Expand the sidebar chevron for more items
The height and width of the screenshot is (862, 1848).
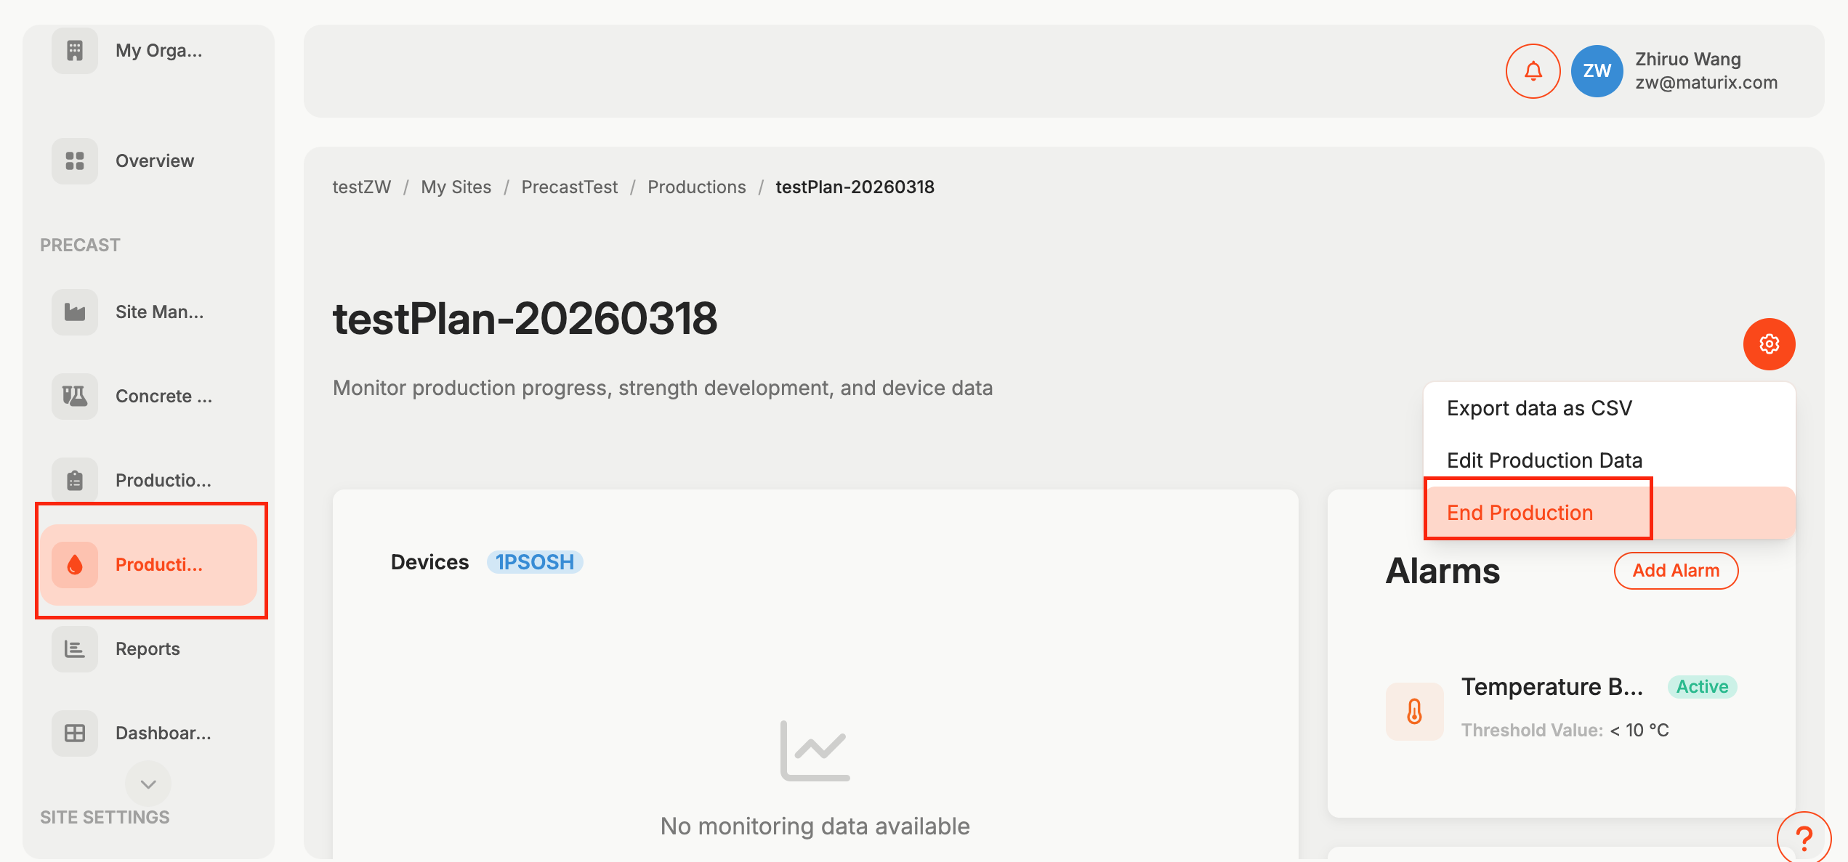point(148,784)
